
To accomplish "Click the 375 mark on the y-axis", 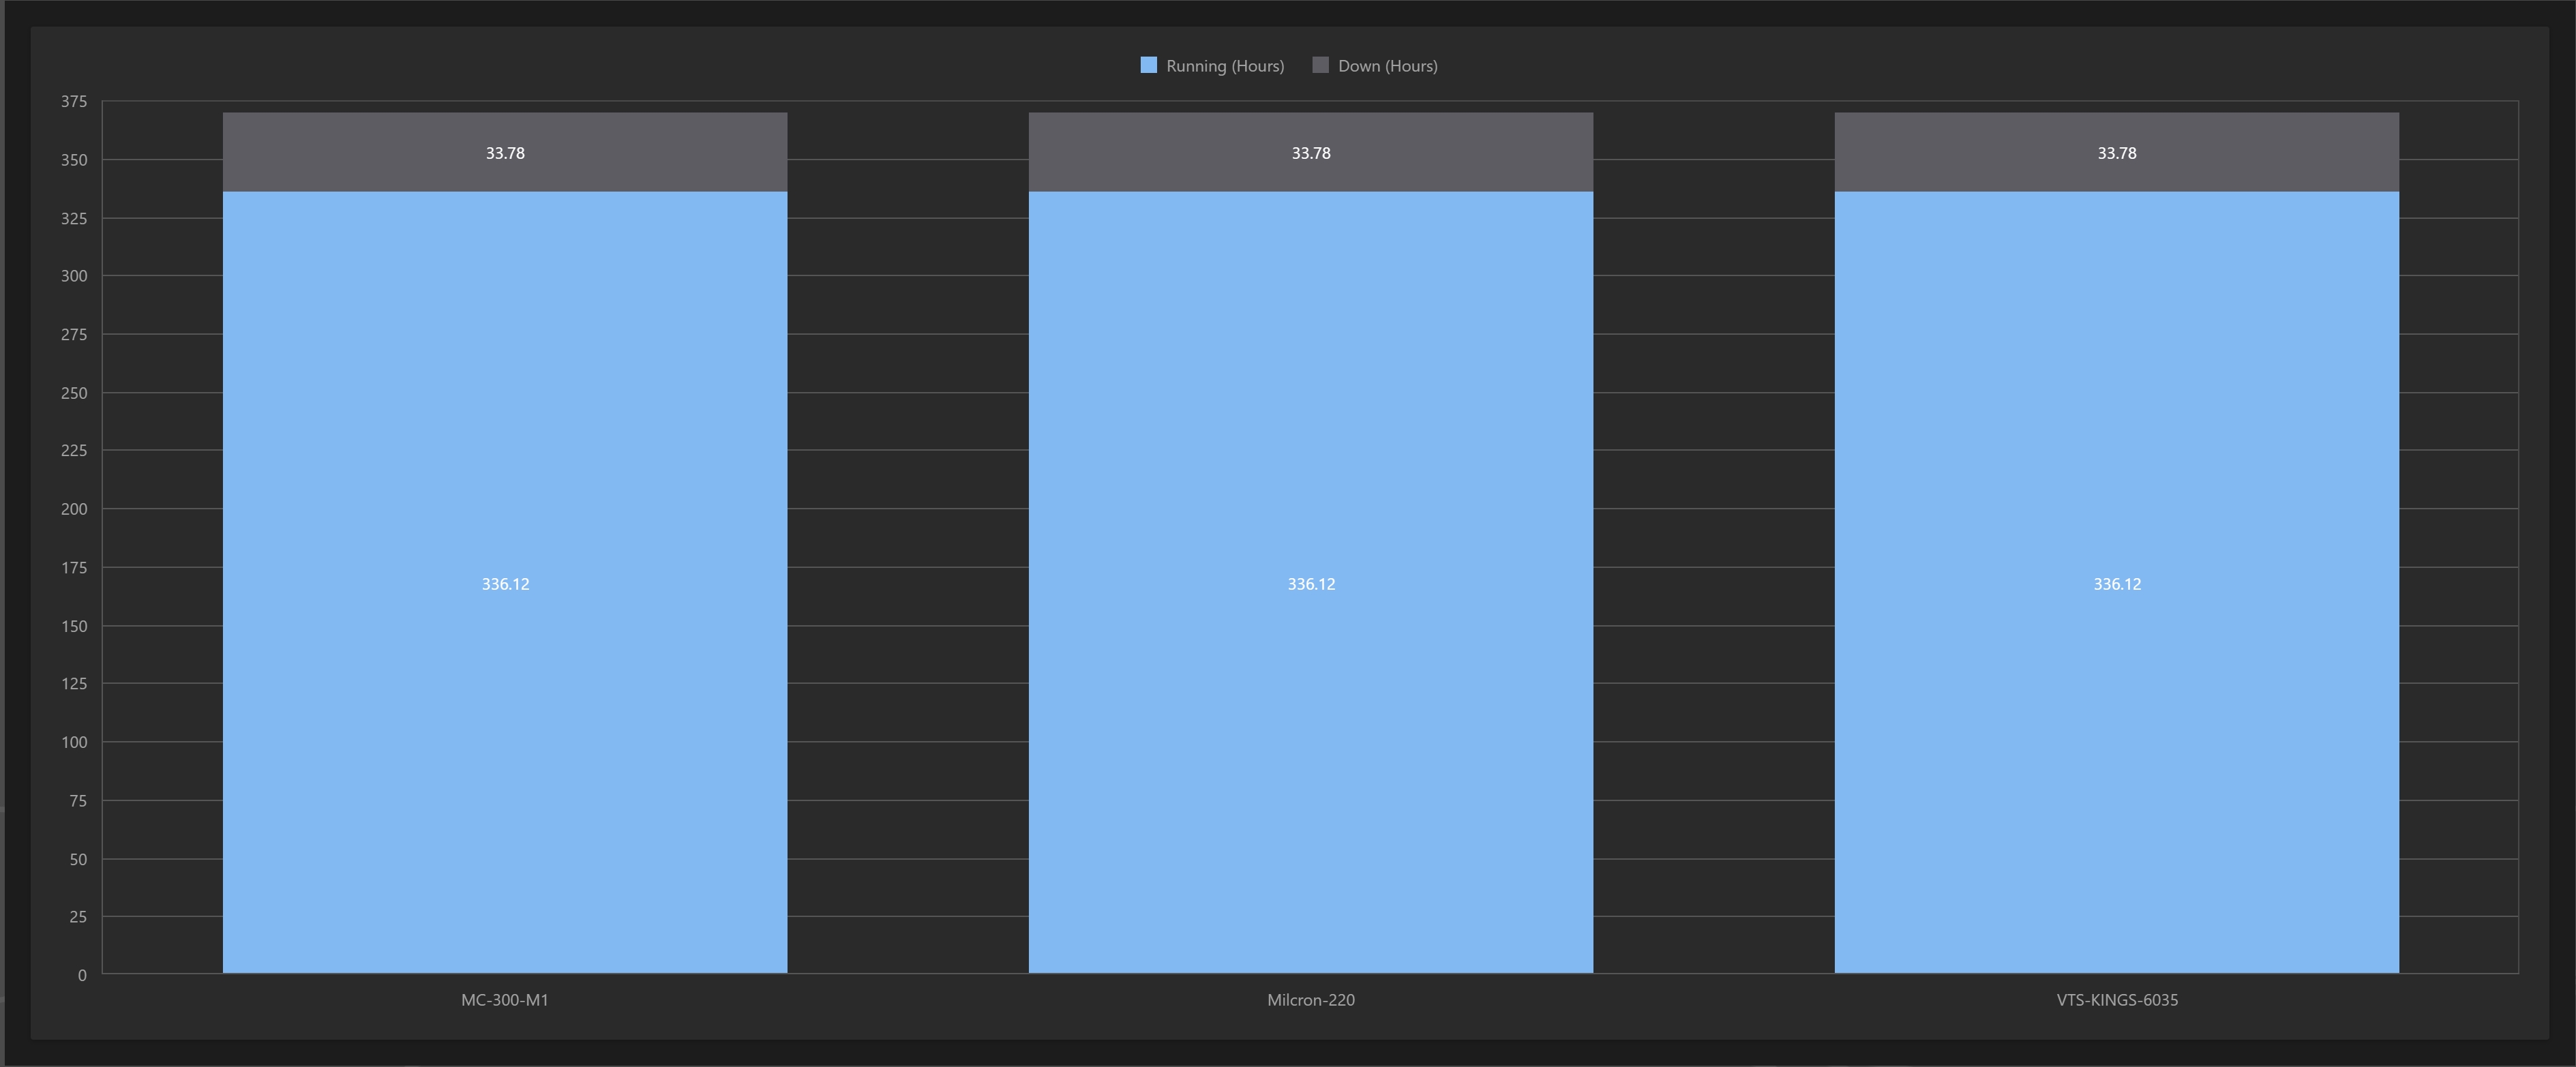I will [75, 101].
